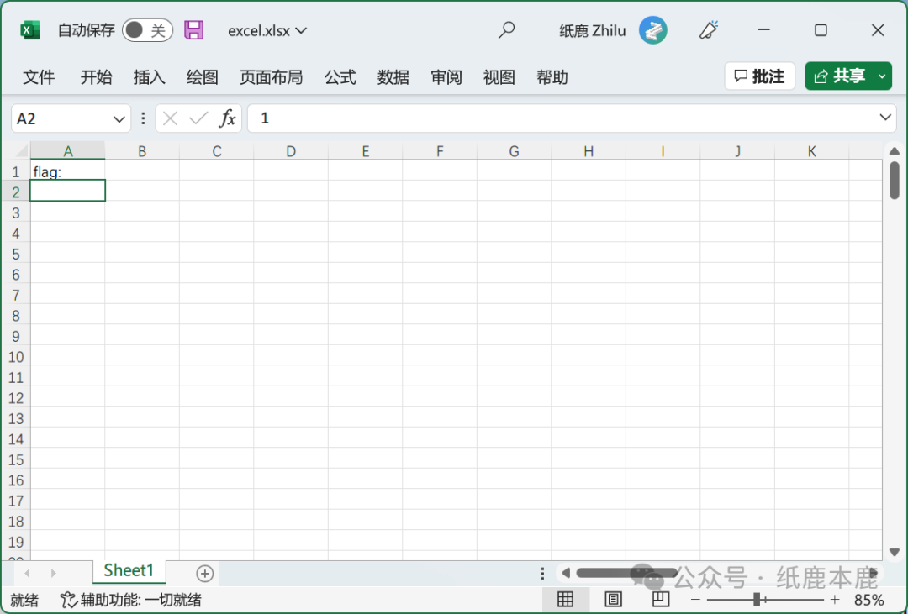
Task: Open Page Break Preview via status bar icon
Action: click(x=660, y=600)
